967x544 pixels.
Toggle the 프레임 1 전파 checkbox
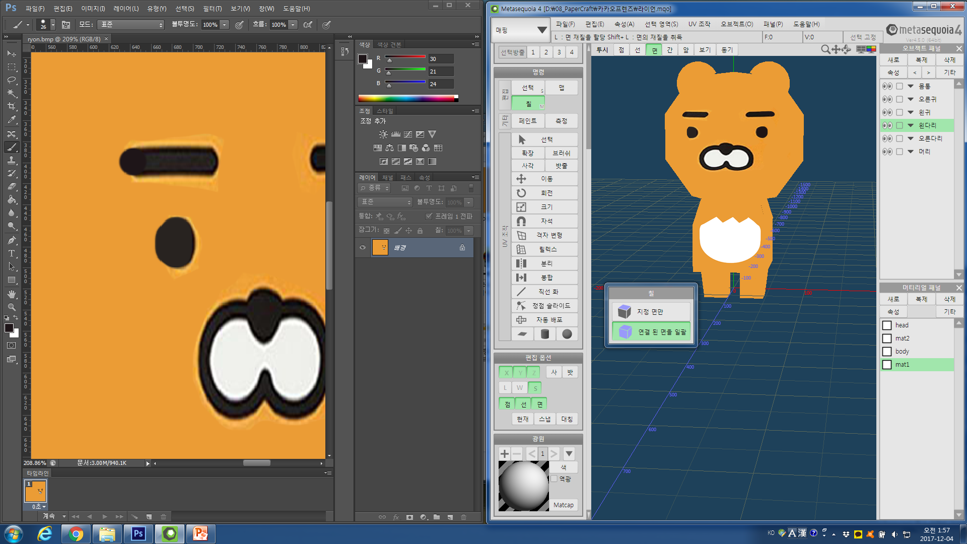pyautogui.click(x=429, y=216)
